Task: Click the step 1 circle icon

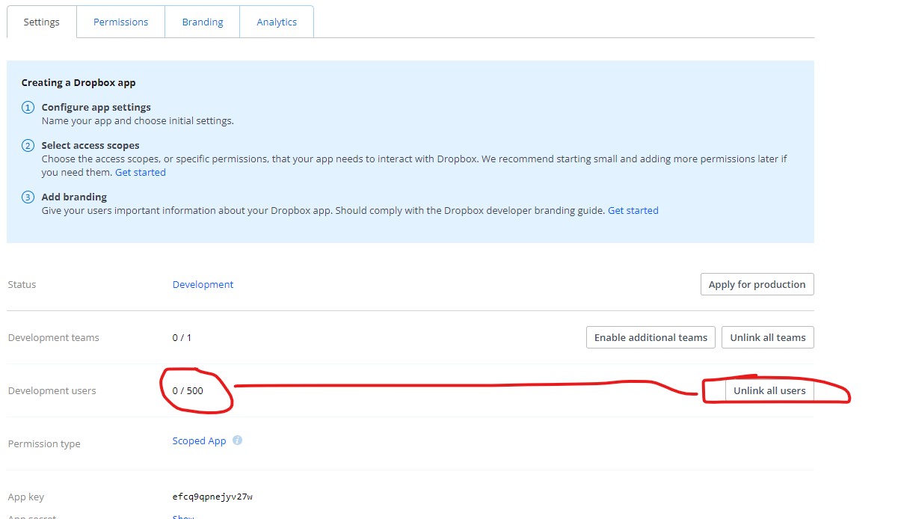Action: pyautogui.click(x=28, y=108)
